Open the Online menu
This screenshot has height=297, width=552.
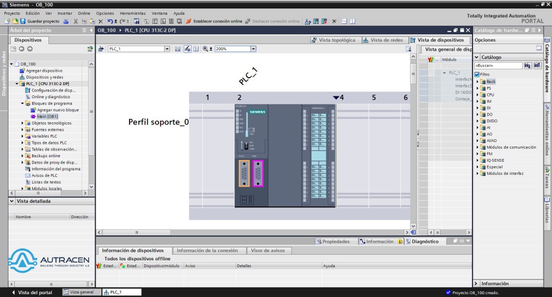click(x=84, y=13)
